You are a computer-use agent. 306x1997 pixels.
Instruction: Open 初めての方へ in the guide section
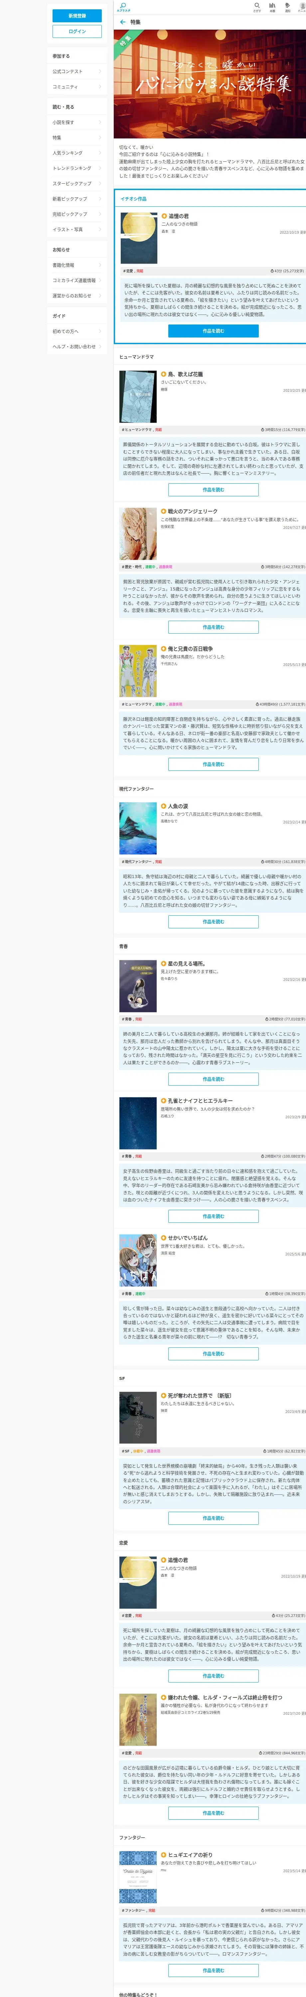(77, 331)
